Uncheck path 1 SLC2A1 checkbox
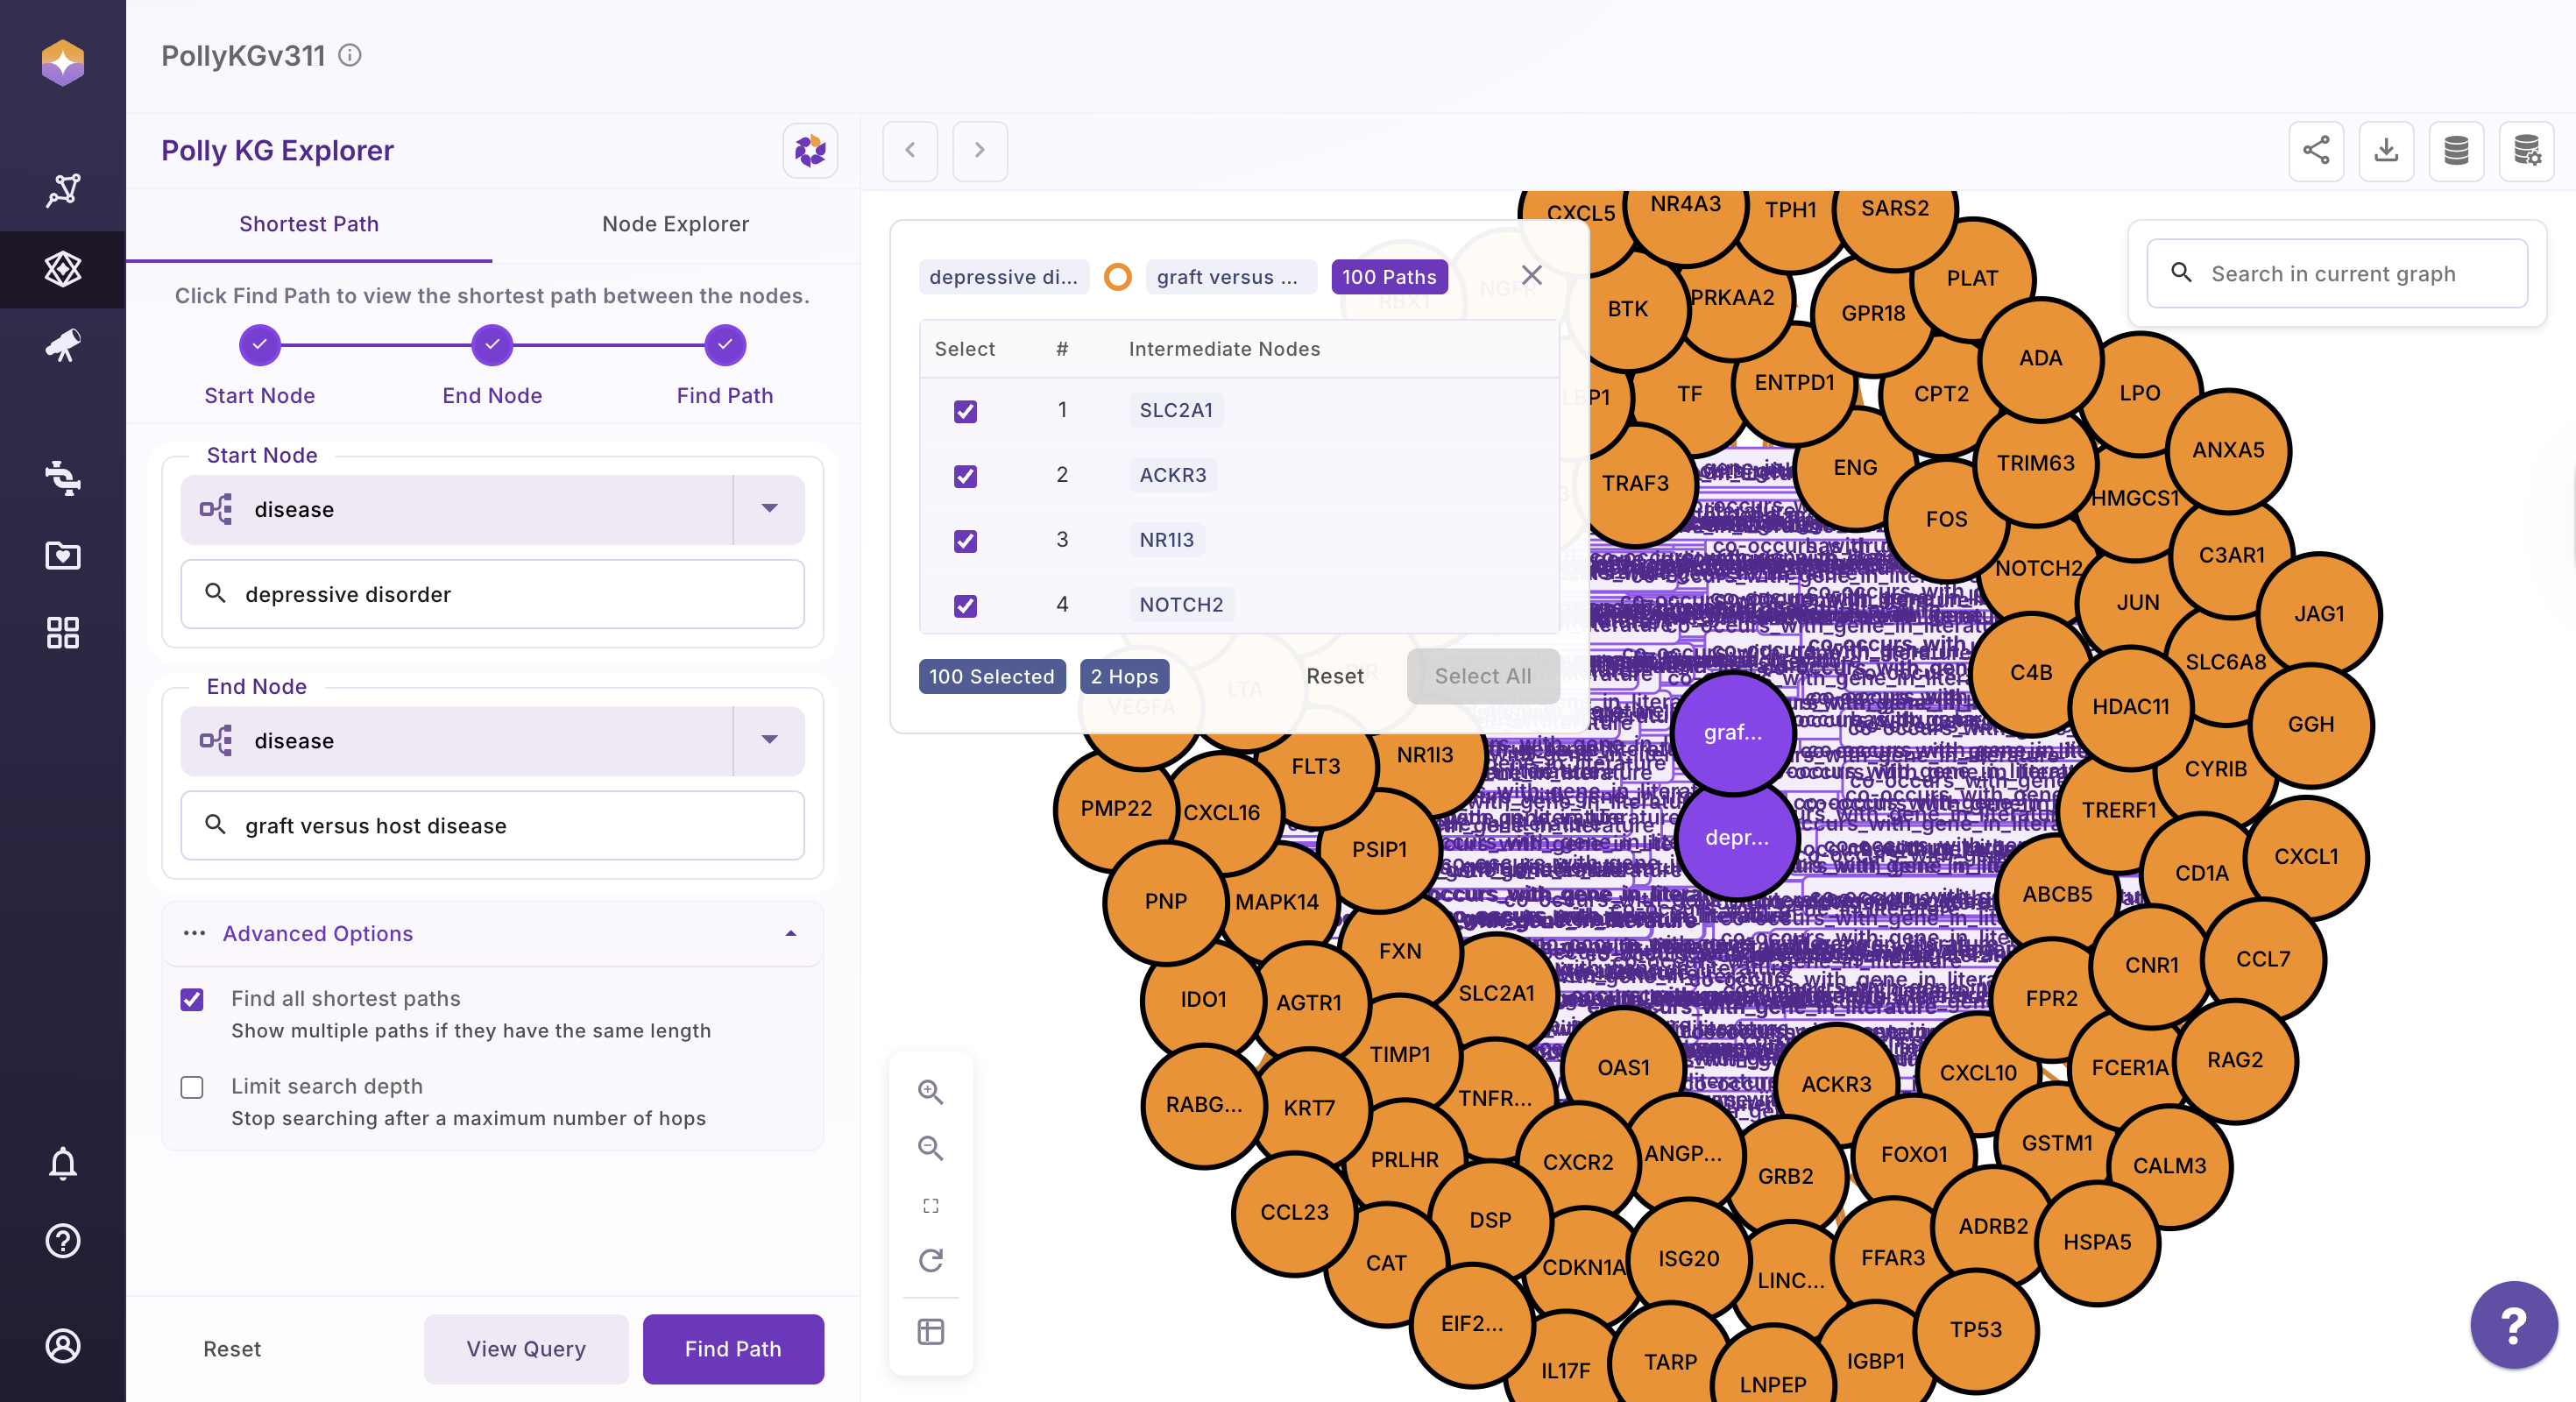 tap(965, 411)
